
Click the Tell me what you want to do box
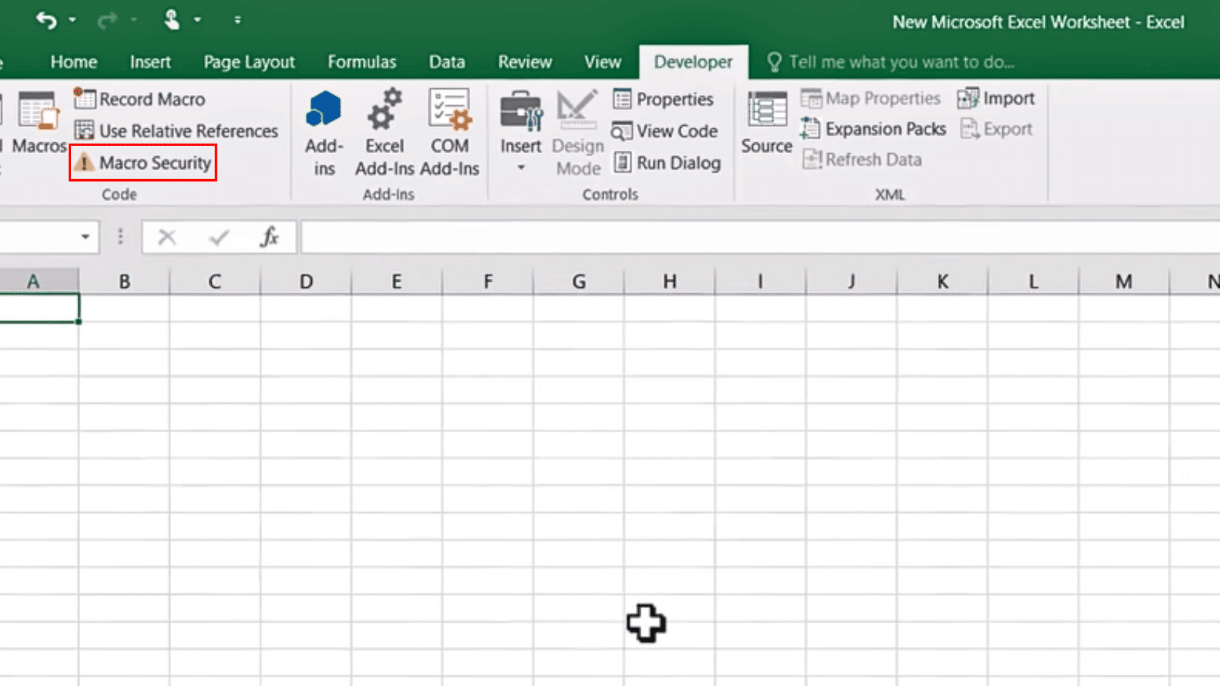(x=891, y=62)
